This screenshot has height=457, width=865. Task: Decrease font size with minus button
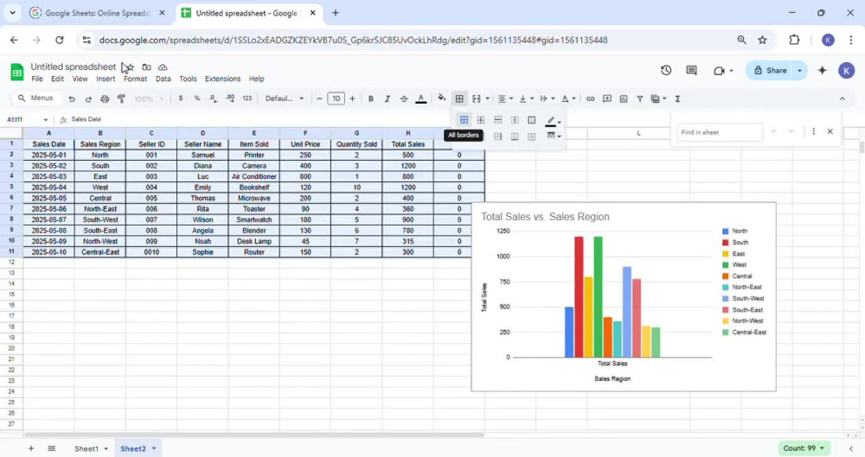[319, 98]
